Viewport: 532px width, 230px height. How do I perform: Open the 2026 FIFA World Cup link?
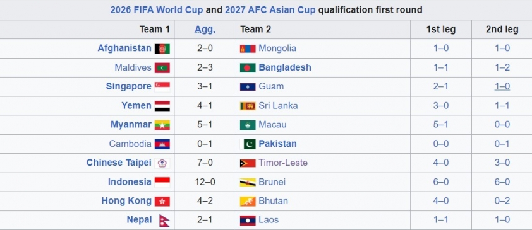pyautogui.click(x=157, y=10)
